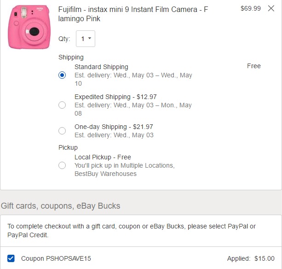Open the Qty dropdown
The image size is (282, 269).
point(86,39)
